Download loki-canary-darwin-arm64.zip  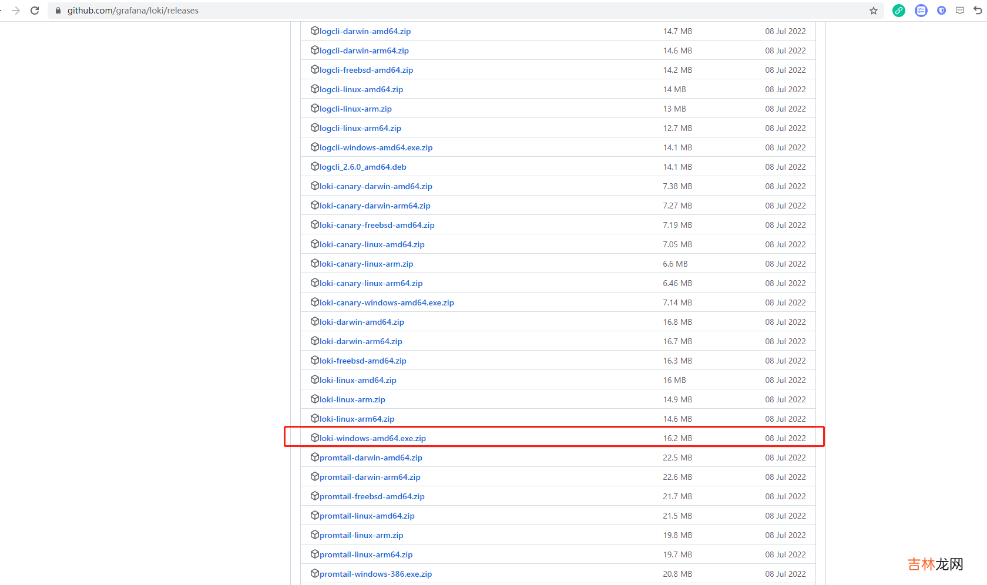pos(375,206)
